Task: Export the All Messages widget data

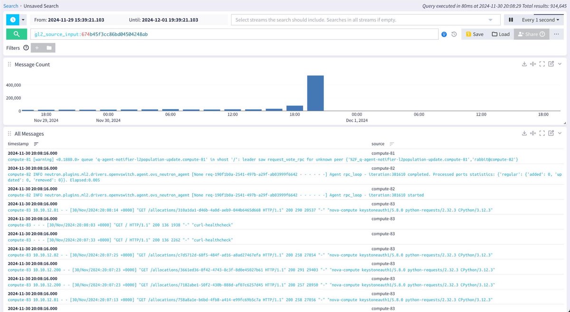Action: [x=524, y=133]
